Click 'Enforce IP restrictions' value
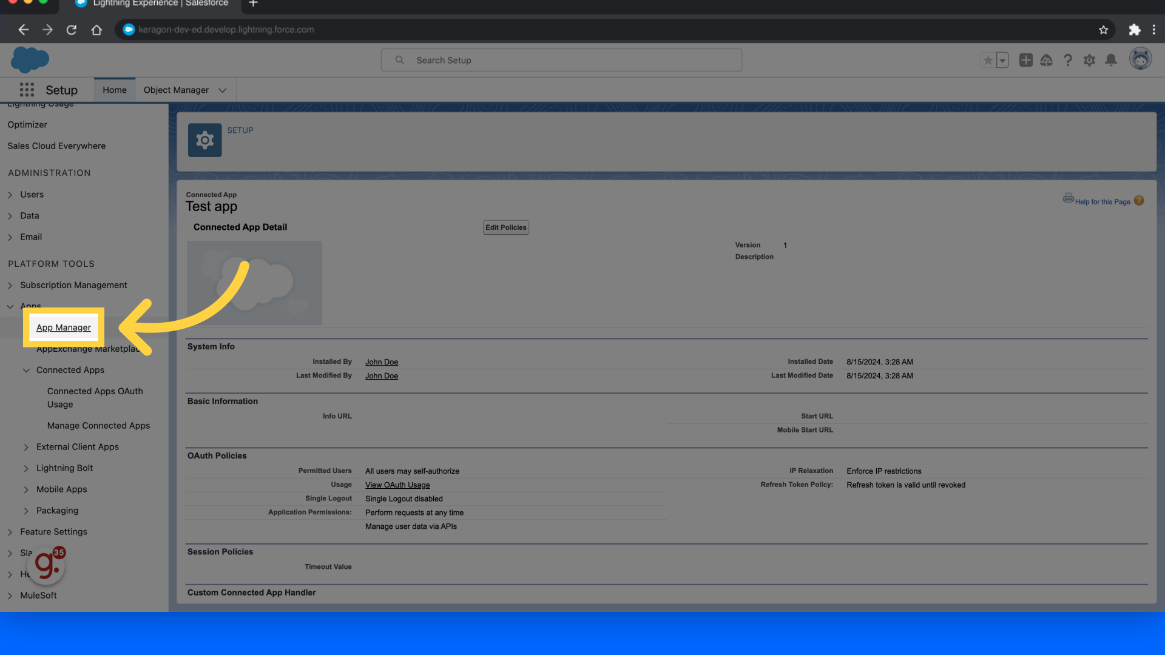This screenshot has height=655, width=1165. (x=884, y=471)
